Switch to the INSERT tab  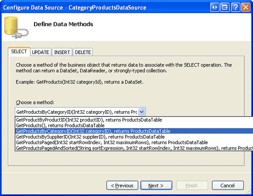(x=62, y=52)
